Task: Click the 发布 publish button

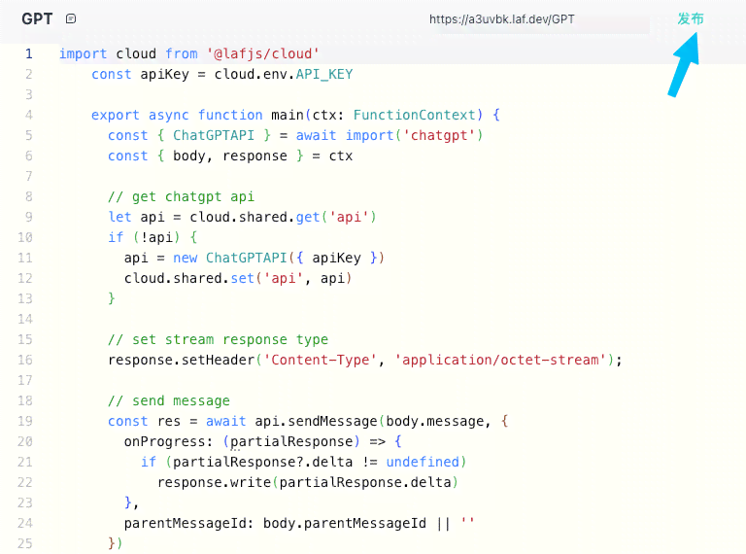Action: pyautogui.click(x=691, y=19)
